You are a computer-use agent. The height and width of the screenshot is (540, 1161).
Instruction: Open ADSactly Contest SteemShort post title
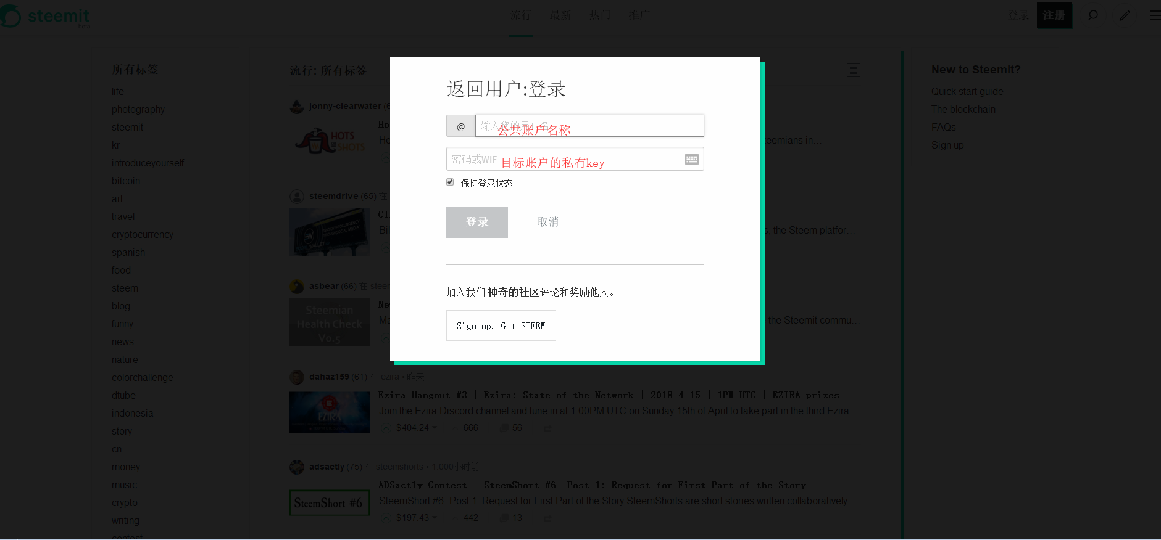coord(592,485)
